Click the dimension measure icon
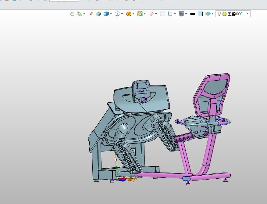The image size is (267, 204). point(170,14)
